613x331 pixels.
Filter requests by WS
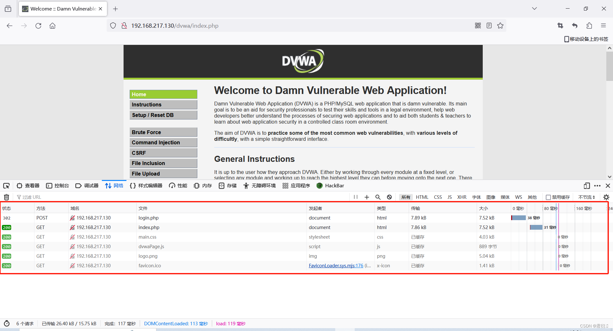coord(518,197)
